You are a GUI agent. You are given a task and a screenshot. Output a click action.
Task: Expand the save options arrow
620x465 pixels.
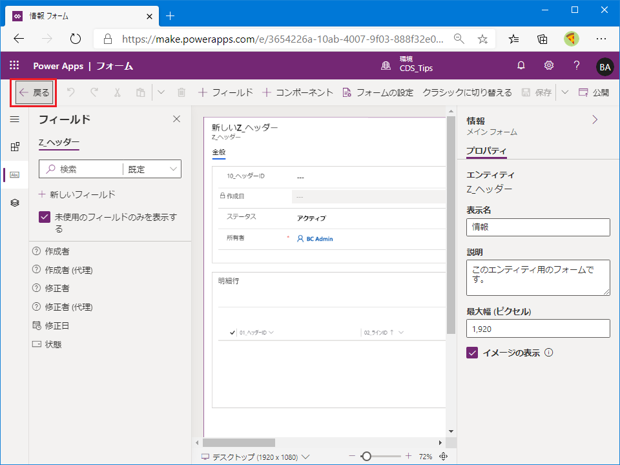pos(565,92)
